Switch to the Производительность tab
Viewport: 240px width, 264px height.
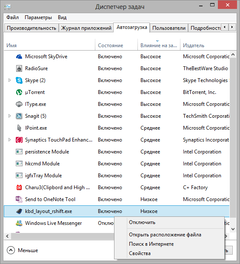point(31,28)
